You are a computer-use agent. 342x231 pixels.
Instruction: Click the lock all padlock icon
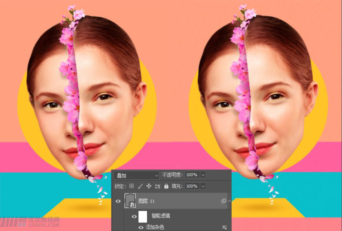point(165,186)
